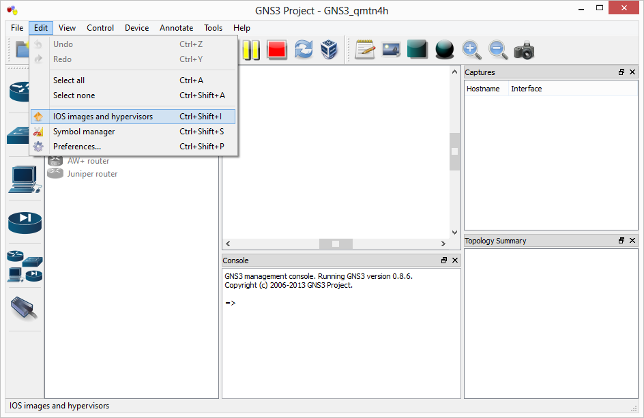The height and width of the screenshot is (418, 644).
Task: Click the workspace scroll left arrow
Action: (x=228, y=243)
